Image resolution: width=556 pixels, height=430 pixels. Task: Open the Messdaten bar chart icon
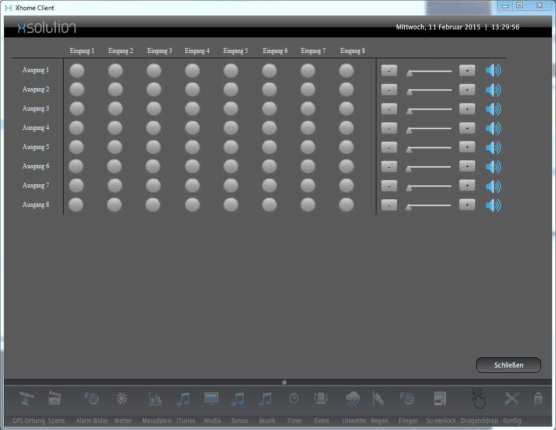click(x=156, y=398)
